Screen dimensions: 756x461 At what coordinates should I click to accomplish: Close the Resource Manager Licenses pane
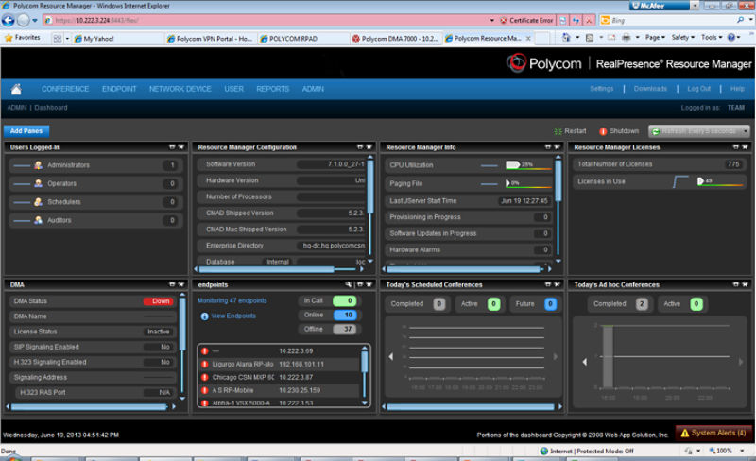(745, 147)
